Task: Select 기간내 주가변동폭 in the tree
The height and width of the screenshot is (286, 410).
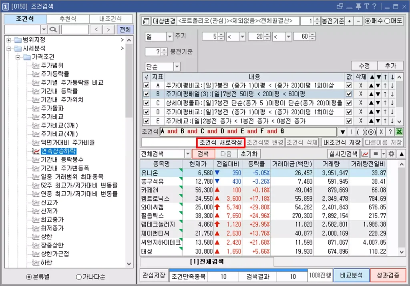Action: 65,168
